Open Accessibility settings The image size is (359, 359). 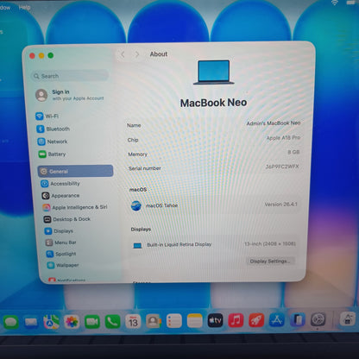(60, 184)
